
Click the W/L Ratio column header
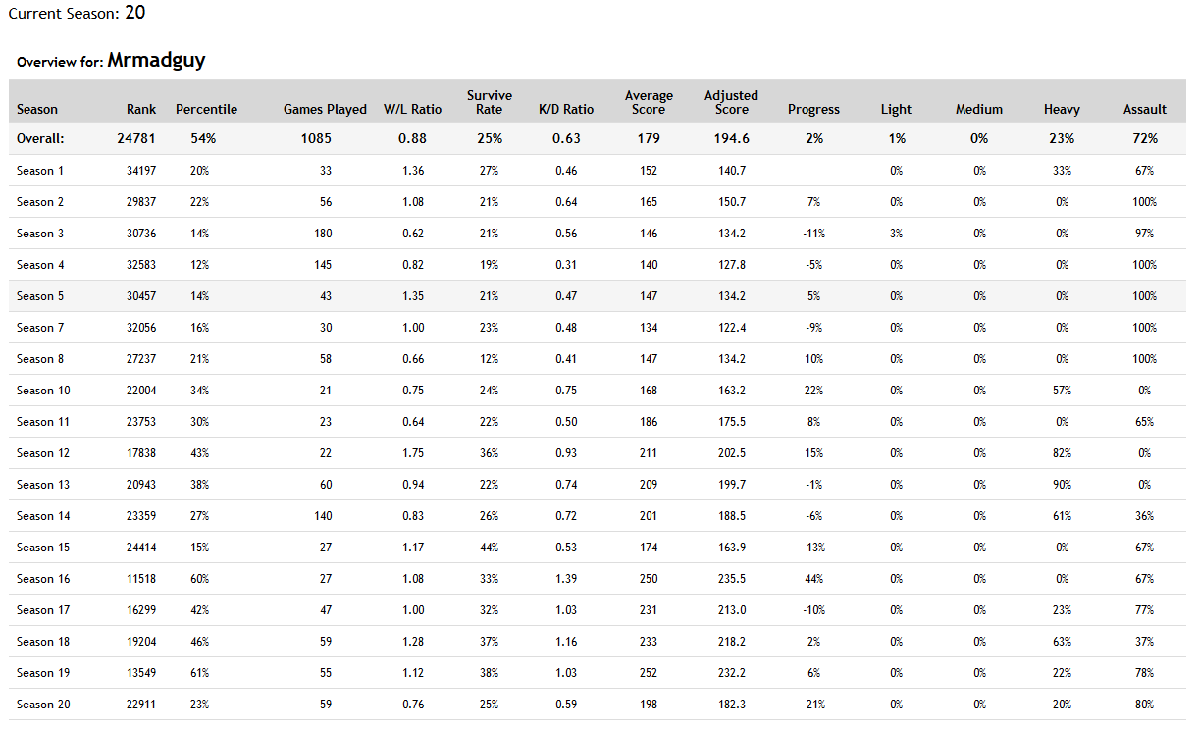(412, 109)
